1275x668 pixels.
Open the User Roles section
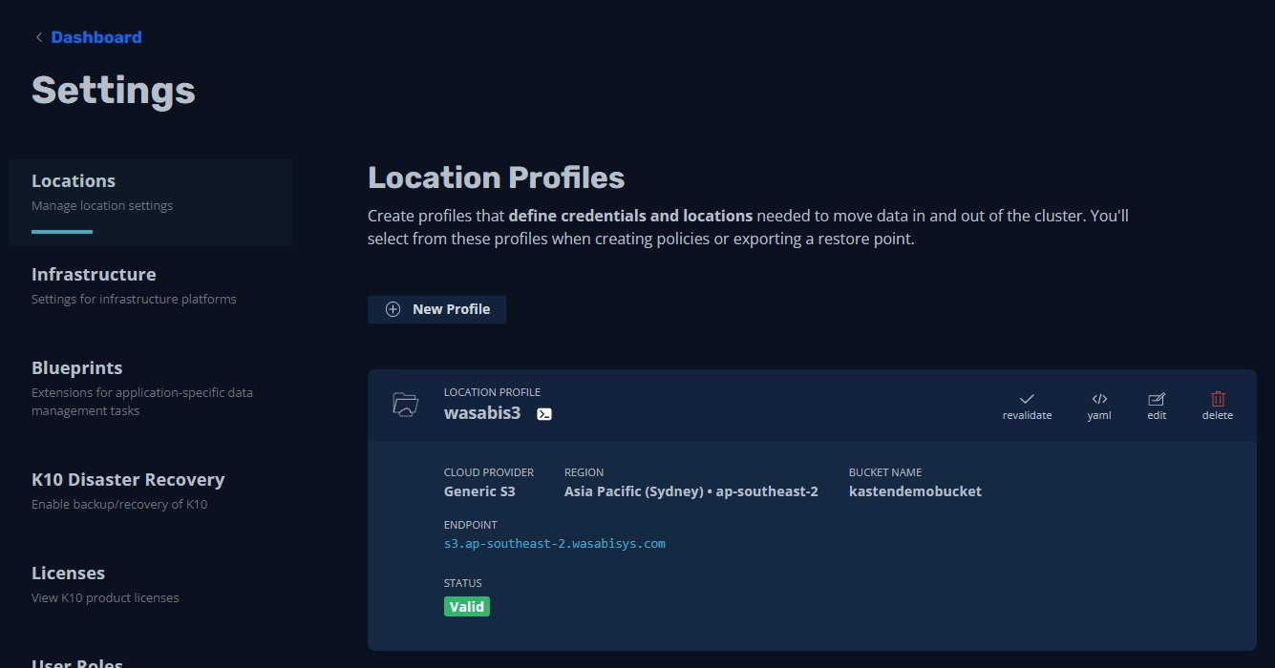(77, 660)
